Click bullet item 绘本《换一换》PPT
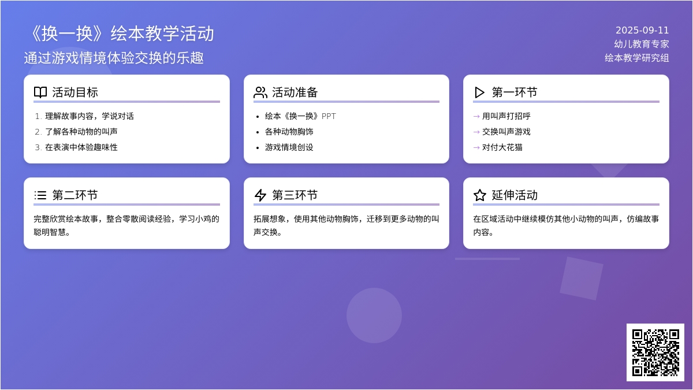The height and width of the screenshot is (390, 693). [x=300, y=116]
